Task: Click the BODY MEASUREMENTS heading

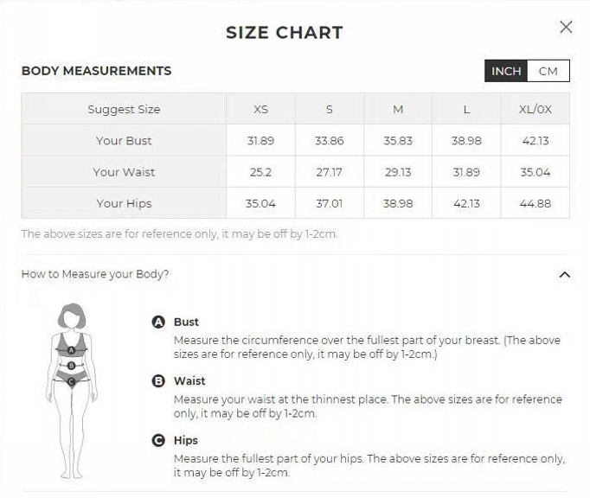Action: pos(96,71)
